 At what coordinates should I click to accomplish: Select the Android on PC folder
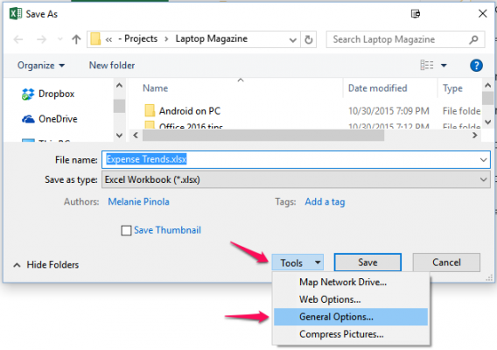(x=182, y=111)
